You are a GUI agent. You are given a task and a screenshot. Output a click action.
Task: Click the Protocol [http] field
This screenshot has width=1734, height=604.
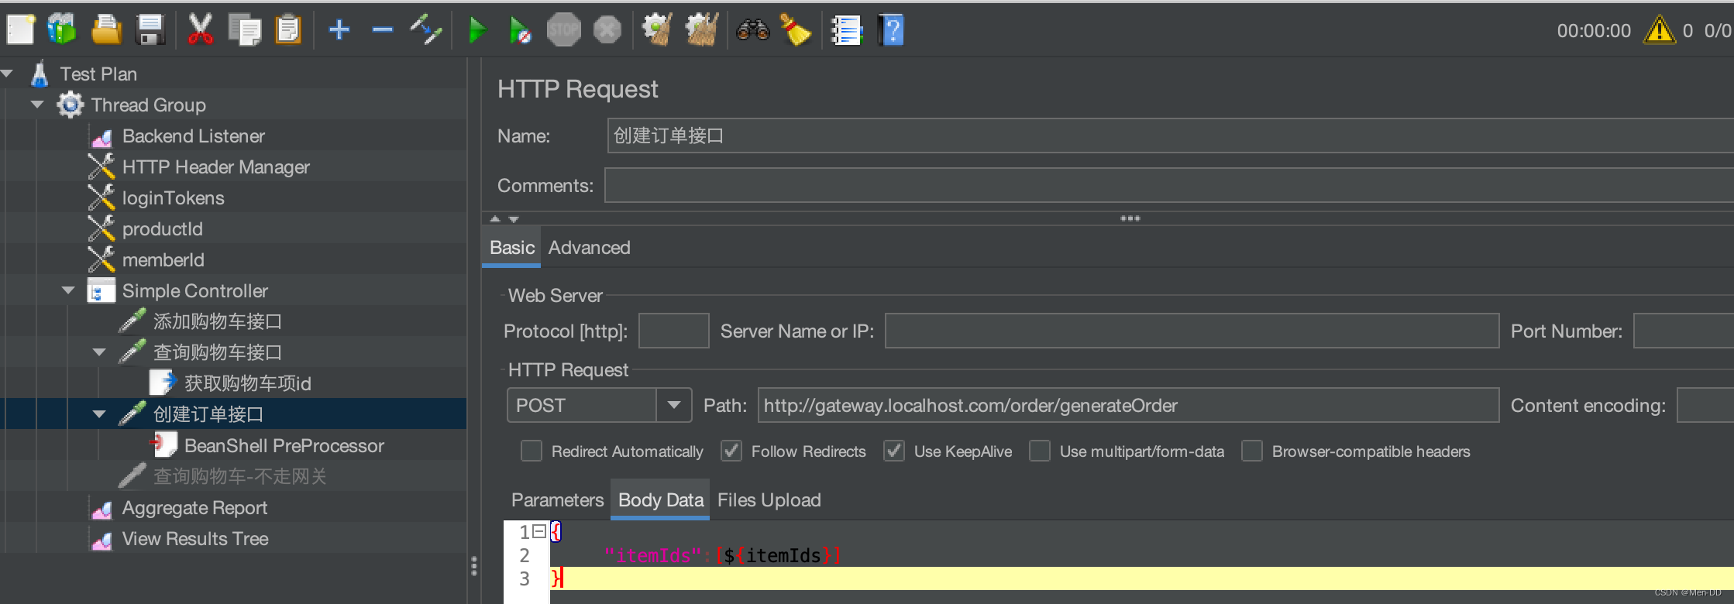tap(673, 331)
